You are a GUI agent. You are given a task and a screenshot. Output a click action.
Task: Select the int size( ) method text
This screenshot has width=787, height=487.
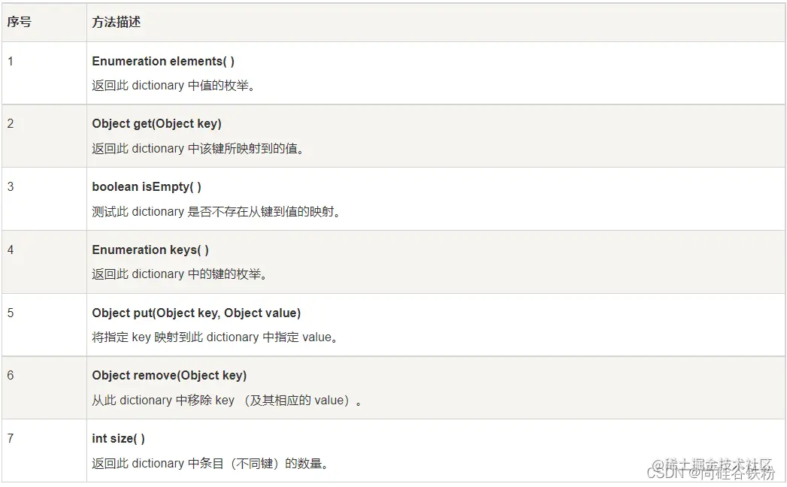click(119, 439)
